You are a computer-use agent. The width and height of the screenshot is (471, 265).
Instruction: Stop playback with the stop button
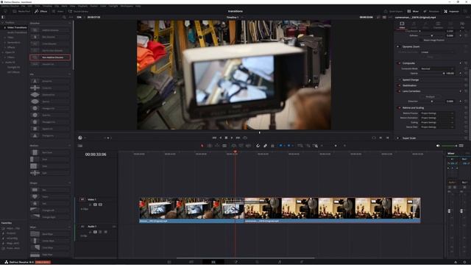click(226, 138)
